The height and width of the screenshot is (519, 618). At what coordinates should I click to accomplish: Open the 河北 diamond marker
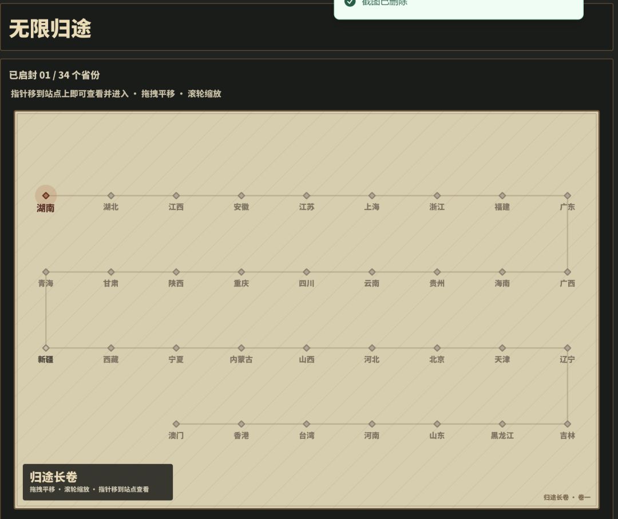pos(372,348)
